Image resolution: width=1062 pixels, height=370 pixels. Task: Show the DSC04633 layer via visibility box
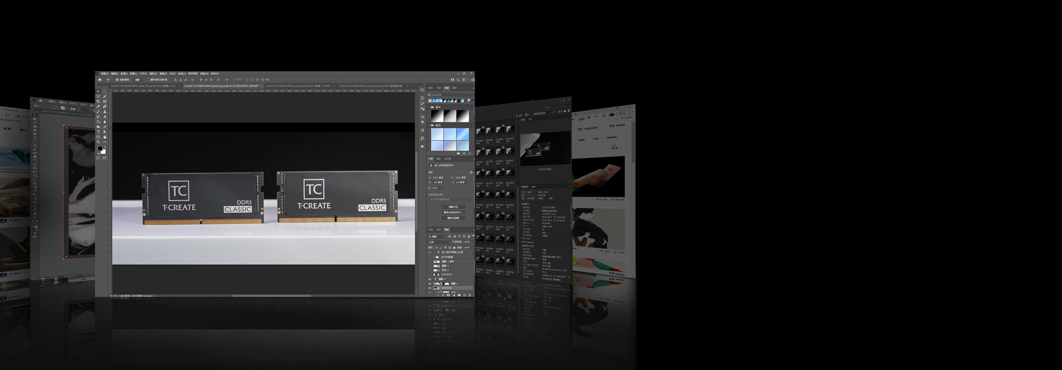430,274
